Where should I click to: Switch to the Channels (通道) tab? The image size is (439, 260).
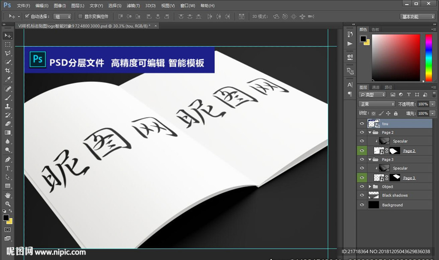pos(376,87)
